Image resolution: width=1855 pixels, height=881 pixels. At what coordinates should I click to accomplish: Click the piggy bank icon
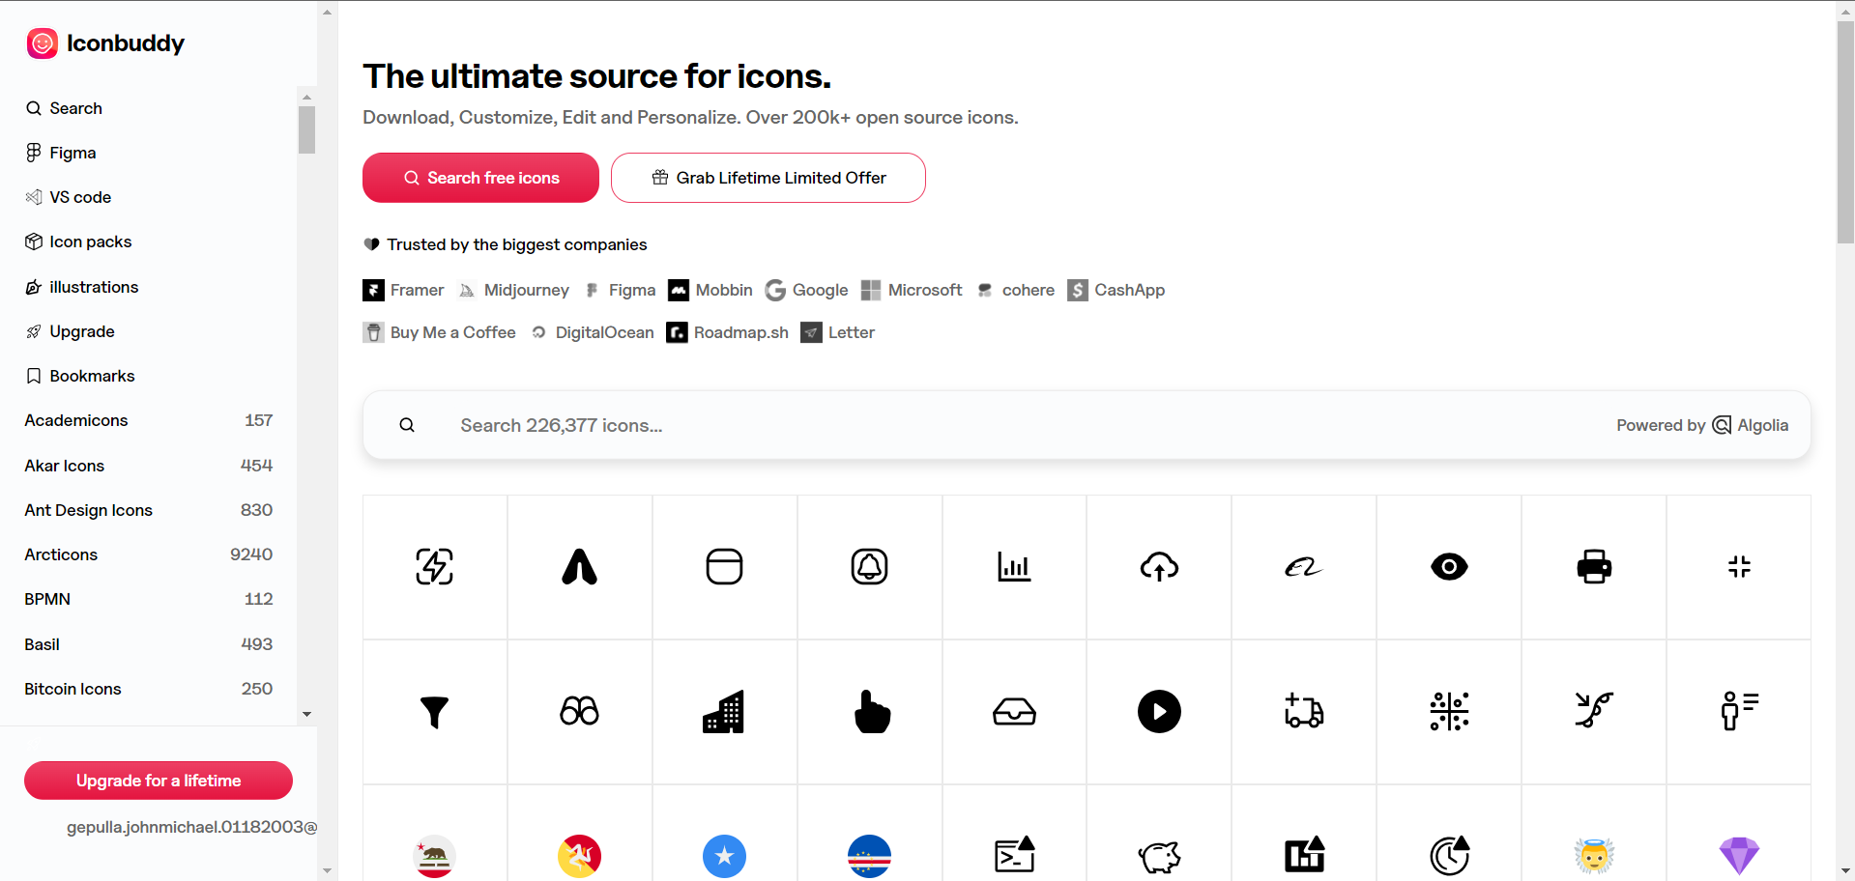click(x=1159, y=855)
